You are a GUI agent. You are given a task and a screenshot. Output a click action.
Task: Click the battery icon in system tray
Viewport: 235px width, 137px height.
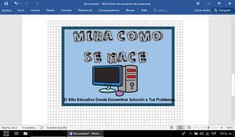(x=196, y=134)
